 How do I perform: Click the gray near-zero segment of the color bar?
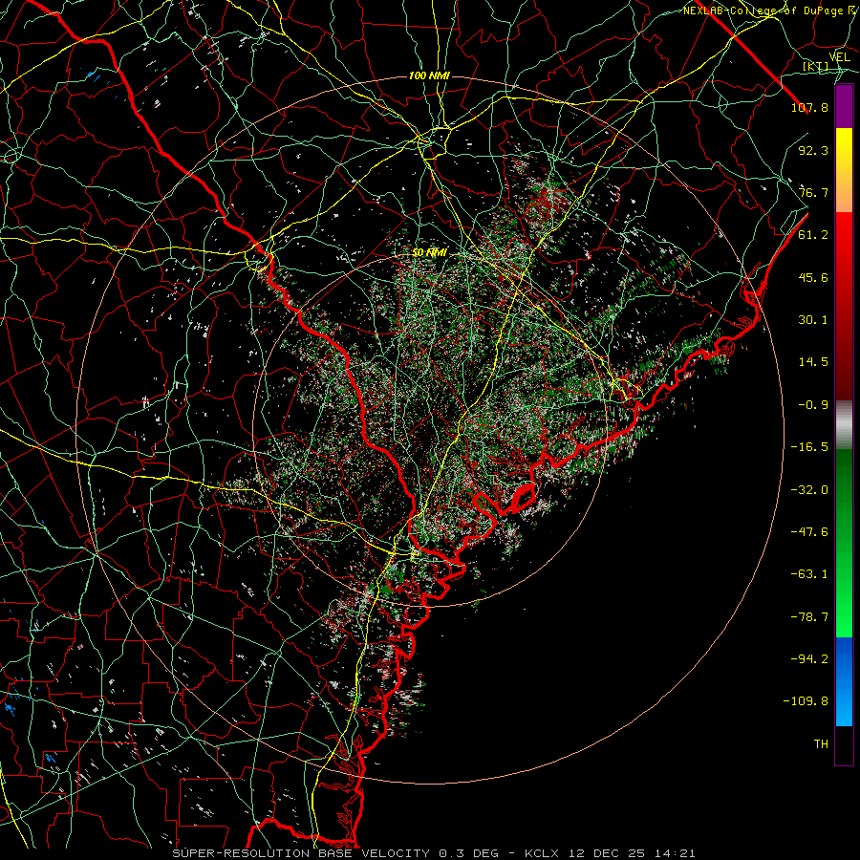[x=844, y=425]
